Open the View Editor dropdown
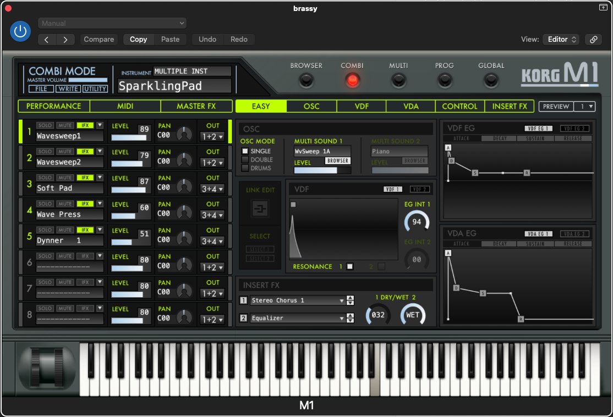Image resolution: width=613 pixels, height=417 pixels. pyautogui.click(x=561, y=40)
